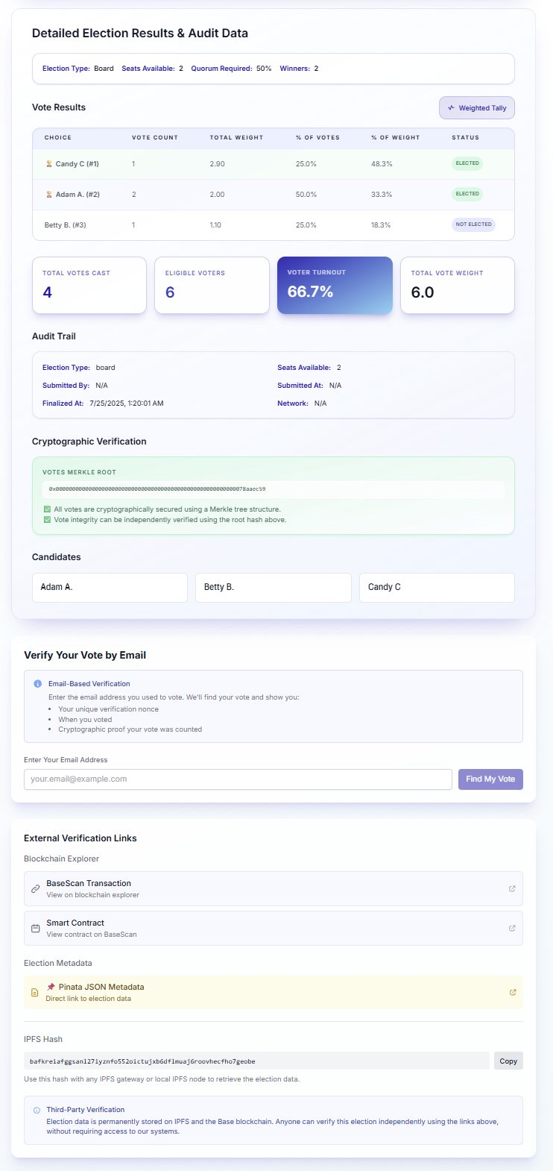
Task: Open external link icon on Pinata Metadata row
Action: coord(513,992)
